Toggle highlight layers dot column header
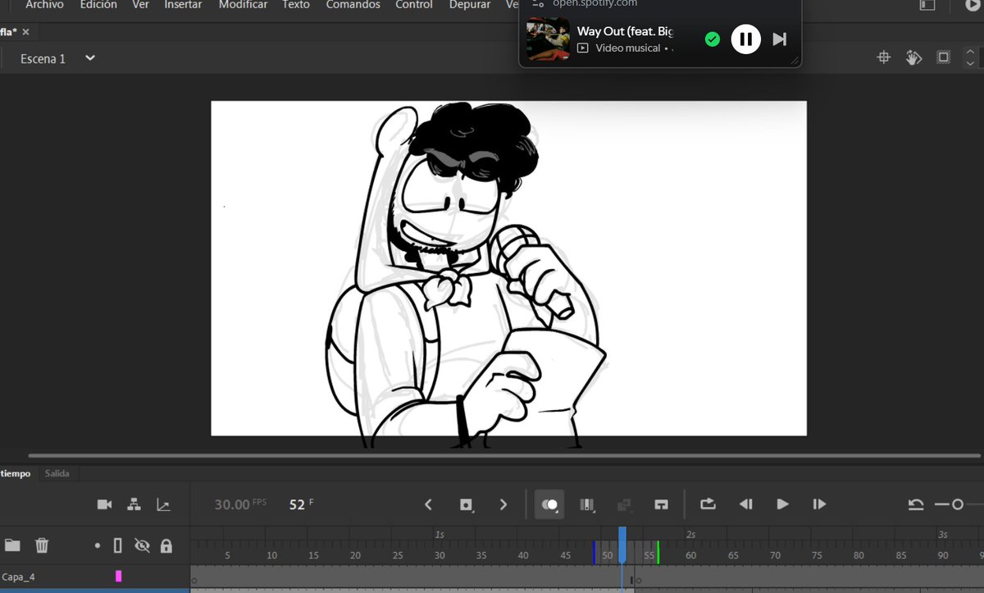Image resolution: width=984 pixels, height=593 pixels. pos(97,545)
